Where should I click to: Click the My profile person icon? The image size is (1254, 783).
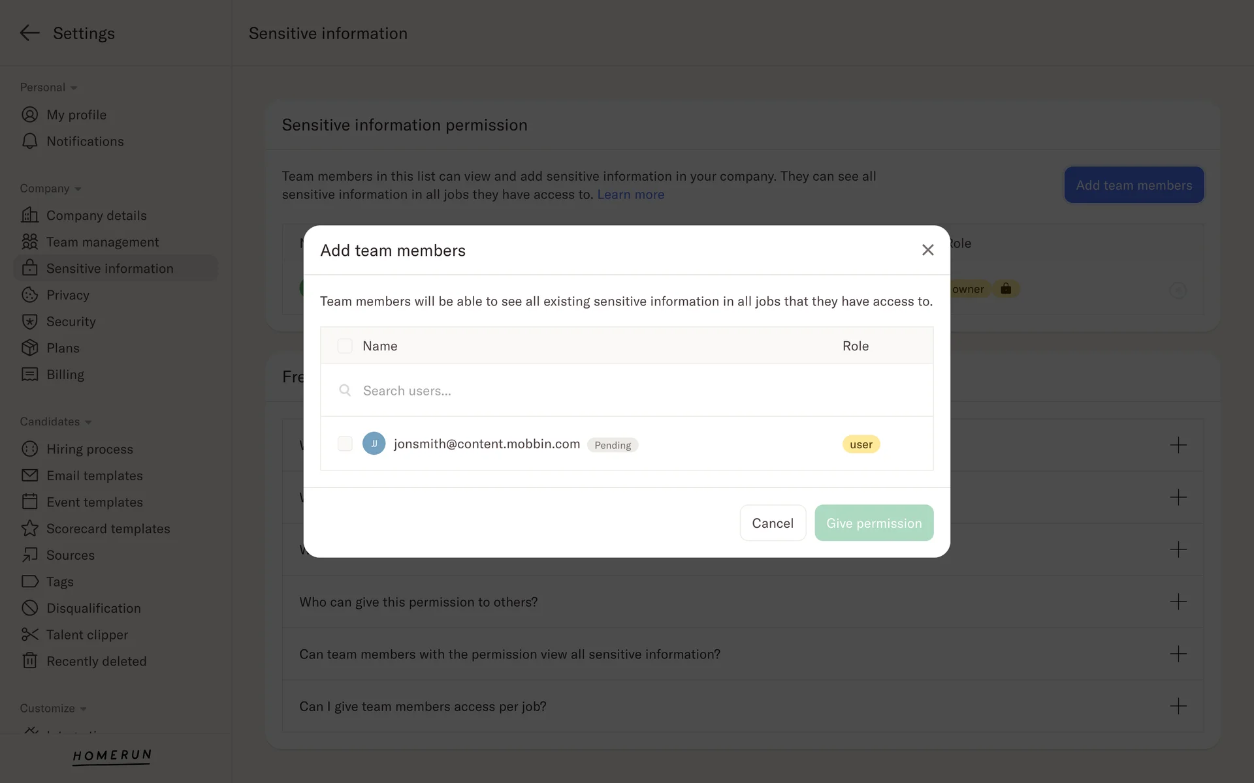29,115
